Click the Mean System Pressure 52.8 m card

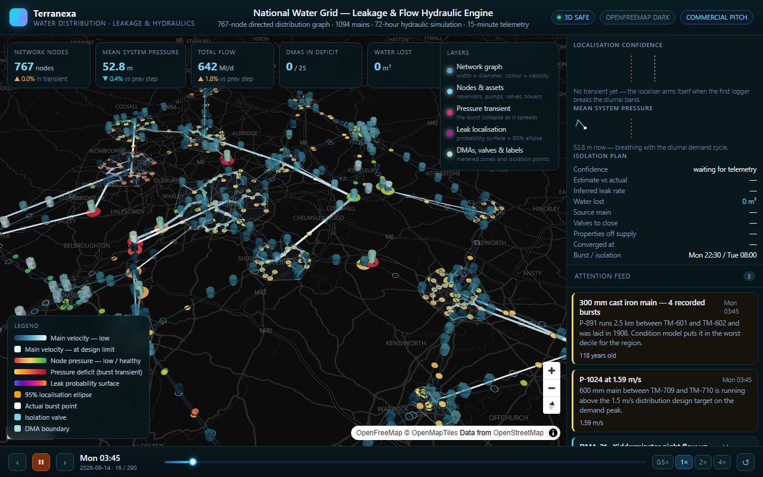click(x=140, y=65)
